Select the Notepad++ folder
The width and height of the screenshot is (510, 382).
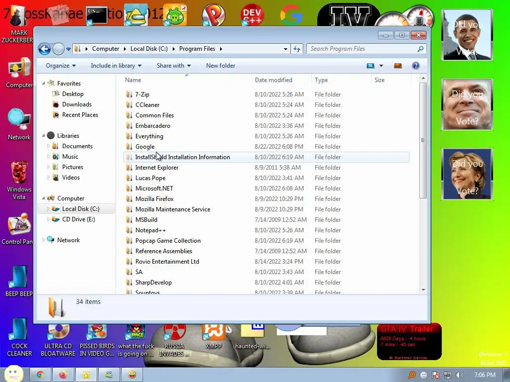tap(266, 230)
